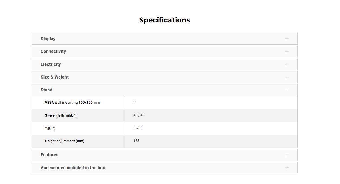This screenshot has height=184, width=340.
Task: Click the plus icon beside Connectivity
Action: 287,52
